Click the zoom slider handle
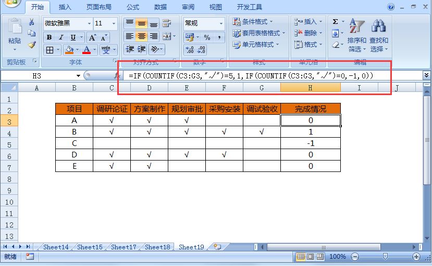Image resolution: width=432 pixels, height=266 pixels. click(x=385, y=257)
